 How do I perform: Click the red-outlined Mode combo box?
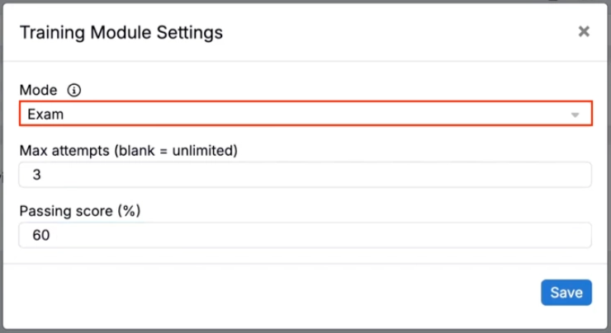305,114
